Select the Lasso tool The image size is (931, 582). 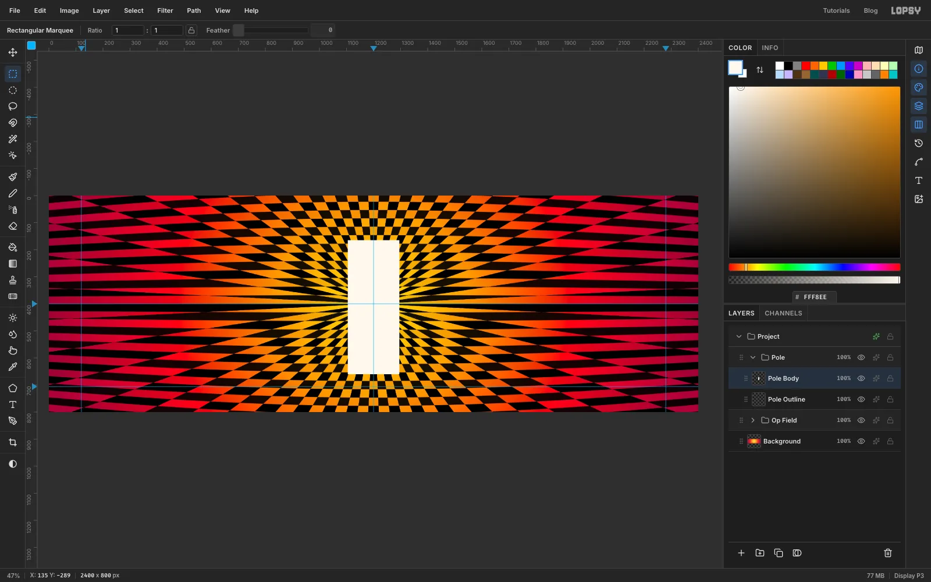(x=13, y=107)
